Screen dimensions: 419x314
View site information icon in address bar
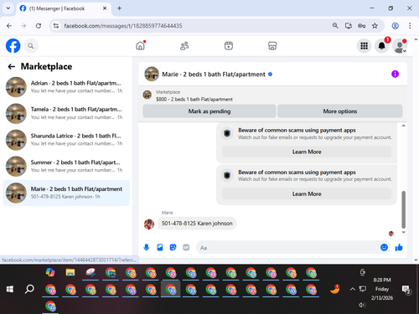[x=56, y=26]
